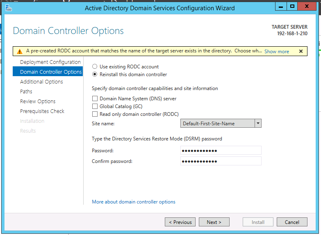Close the wizard window with X
The height and width of the screenshot is (235, 321).
[307, 7]
